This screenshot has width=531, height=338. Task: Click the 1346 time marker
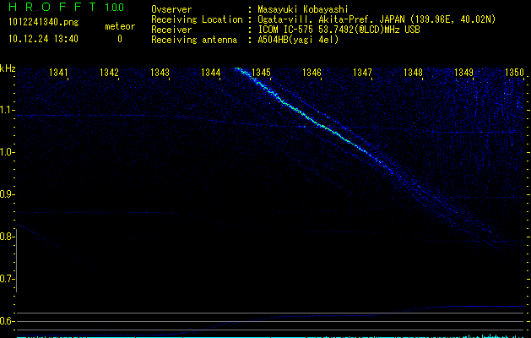[312, 73]
